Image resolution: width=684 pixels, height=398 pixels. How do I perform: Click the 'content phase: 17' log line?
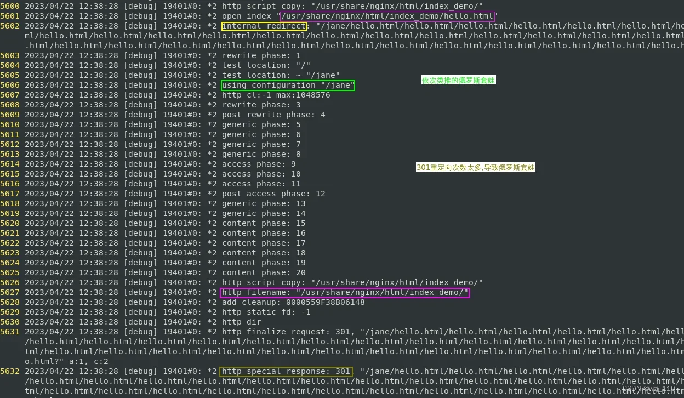pyautogui.click(x=153, y=243)
